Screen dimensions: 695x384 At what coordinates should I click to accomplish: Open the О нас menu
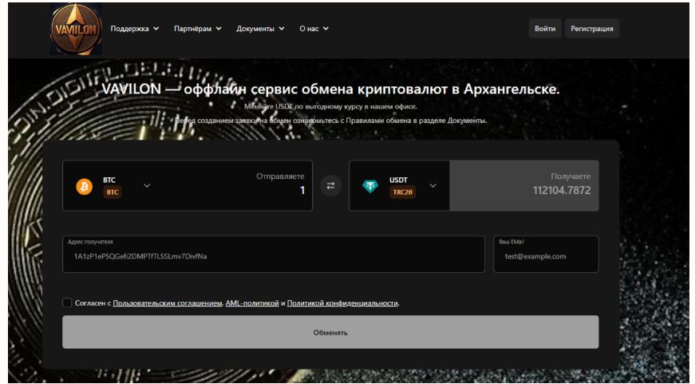pos(314,29)
